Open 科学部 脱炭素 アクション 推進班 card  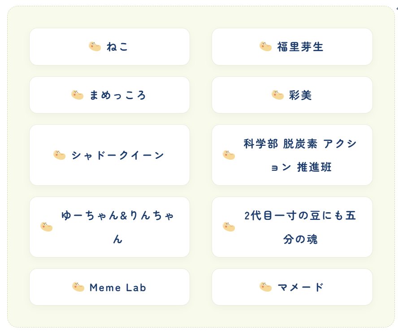(292, 155)
